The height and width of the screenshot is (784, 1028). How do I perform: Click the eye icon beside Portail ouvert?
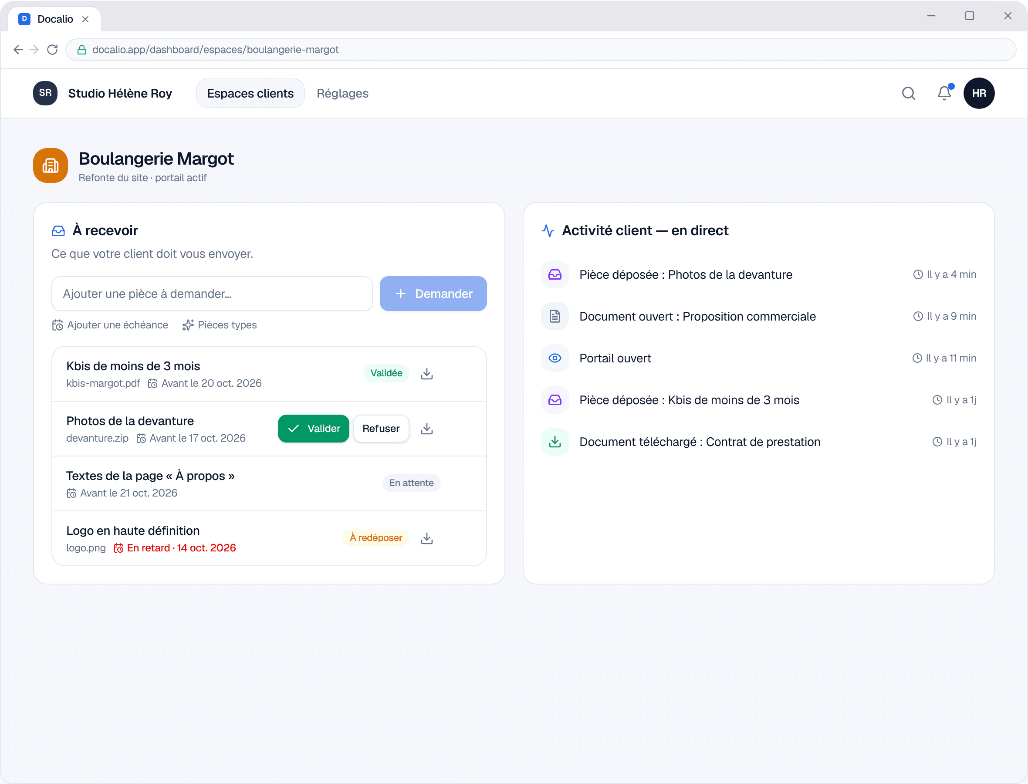tap(555, 358)
